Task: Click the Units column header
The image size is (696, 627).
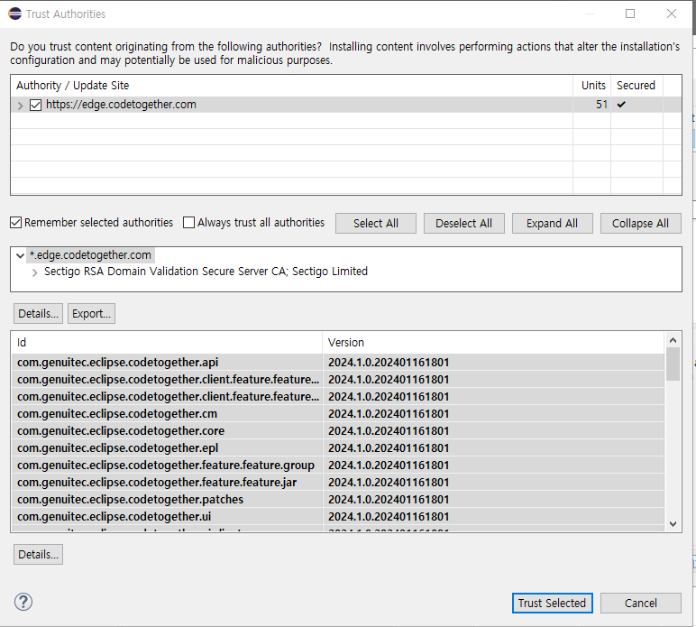Action: pos(591,86)
